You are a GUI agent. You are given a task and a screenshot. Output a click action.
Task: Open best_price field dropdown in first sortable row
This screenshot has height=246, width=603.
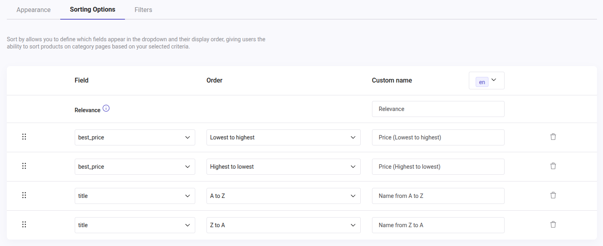tap(135, 137)
